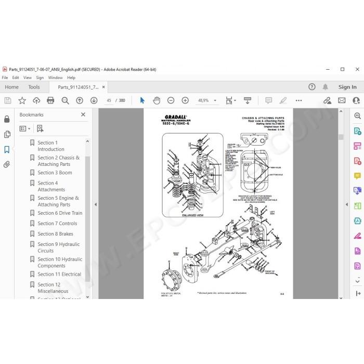Open the Page Thumbnails panel
Viewport: 364px width, 364px height.
7,134
